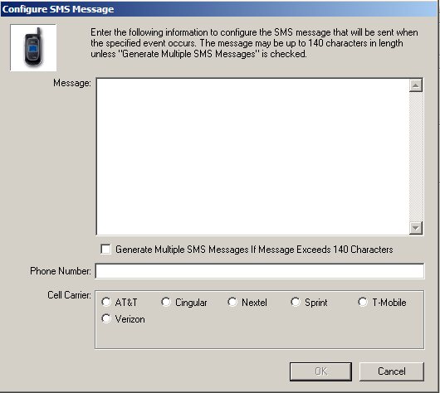Cancel the SMS configuration dialog
Viewport: 440px width, 393px height.
click(392, 371)
